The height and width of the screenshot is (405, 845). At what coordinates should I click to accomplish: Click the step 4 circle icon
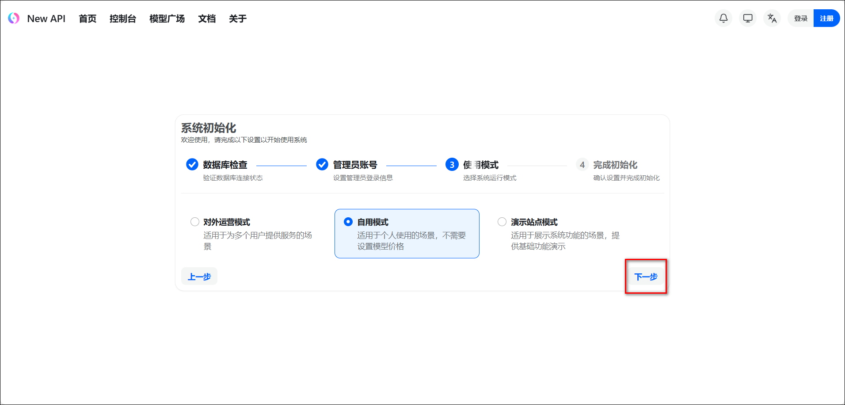[582, 164]
